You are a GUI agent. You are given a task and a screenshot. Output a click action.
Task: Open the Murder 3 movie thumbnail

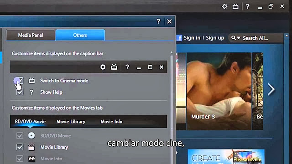pos(219,91)
